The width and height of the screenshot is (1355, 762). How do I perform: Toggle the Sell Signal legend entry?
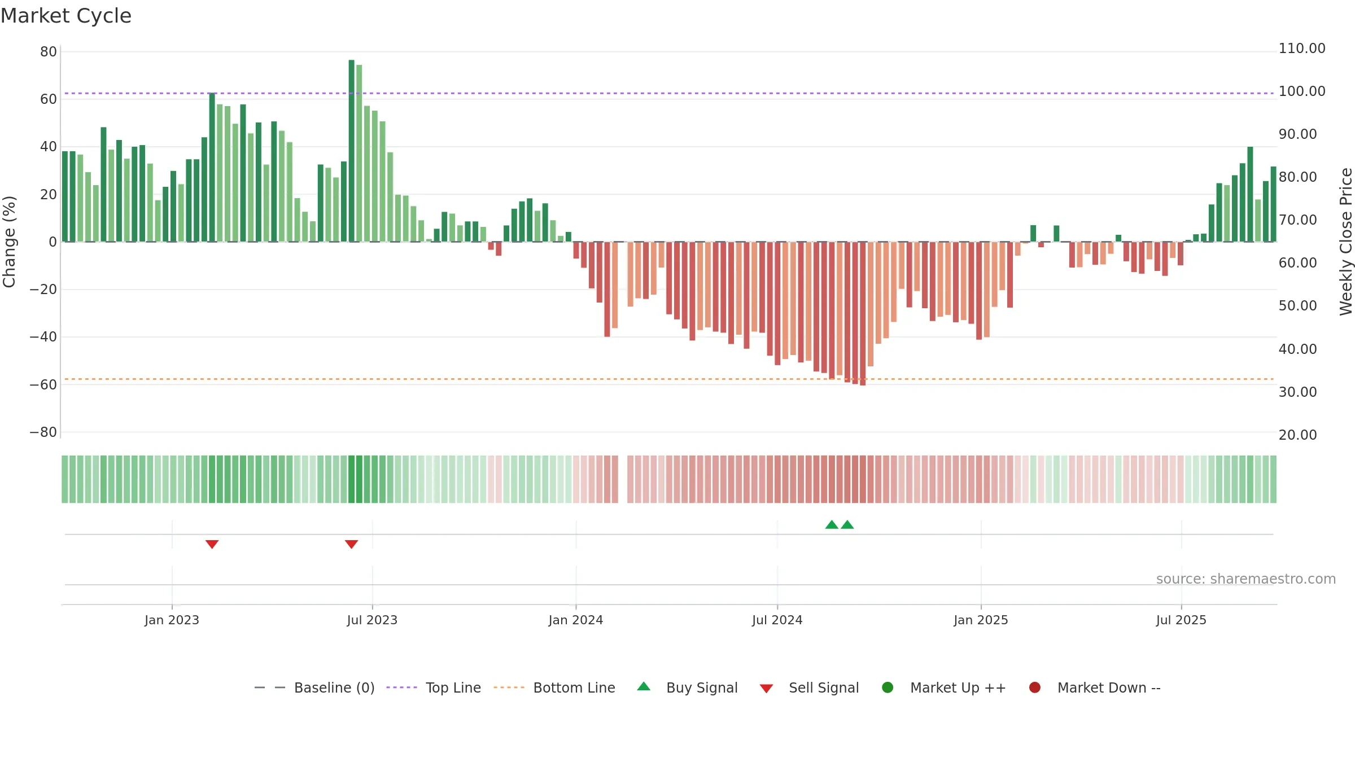pos(809,687)
